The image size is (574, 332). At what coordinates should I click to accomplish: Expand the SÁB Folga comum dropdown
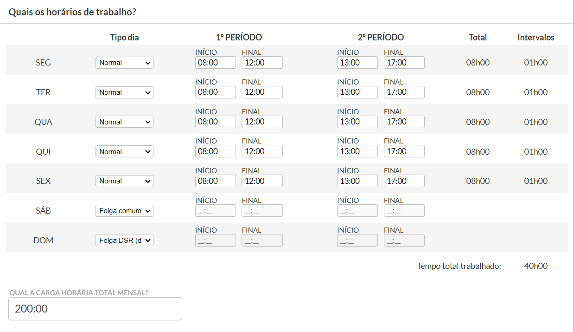pyautogui.click(x=124, y=211)
